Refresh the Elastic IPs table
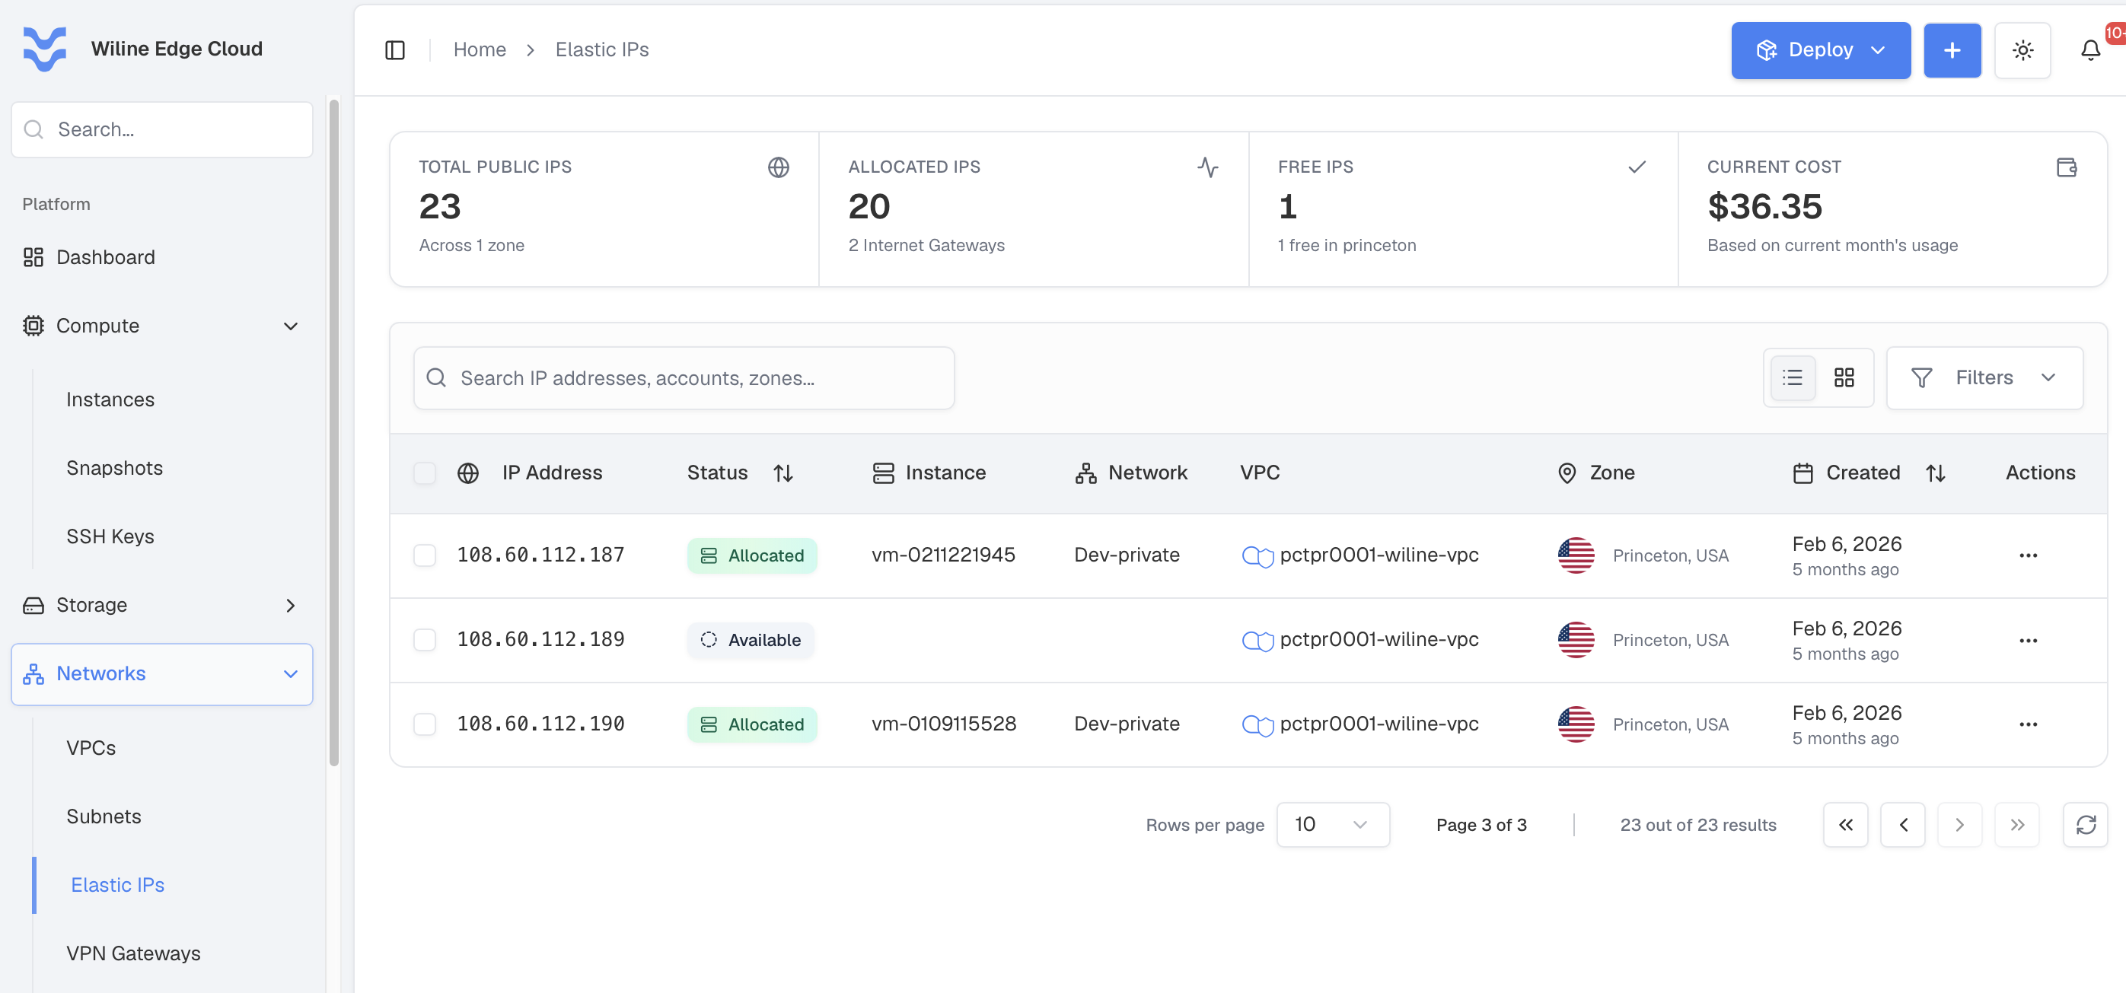Viewport: 2126px width, 993px height. pos(2086,825)
